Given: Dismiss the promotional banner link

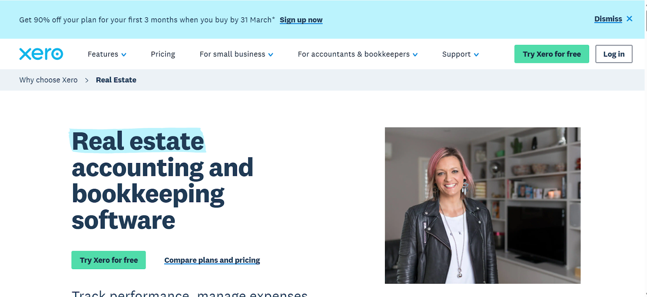Looking at the screenshot, I should pos(608,19).
